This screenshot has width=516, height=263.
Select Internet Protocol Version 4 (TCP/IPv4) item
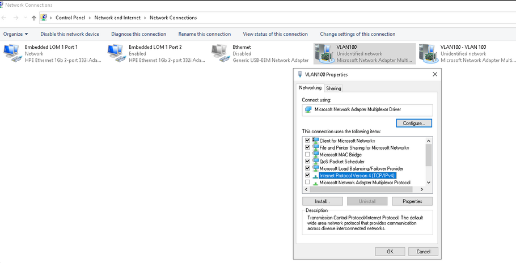(357, 176)
